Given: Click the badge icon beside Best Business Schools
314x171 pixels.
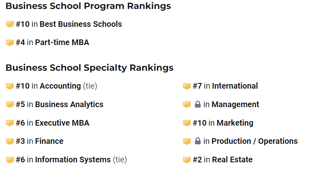Looking at the screenshot, I should coord(10,24).
